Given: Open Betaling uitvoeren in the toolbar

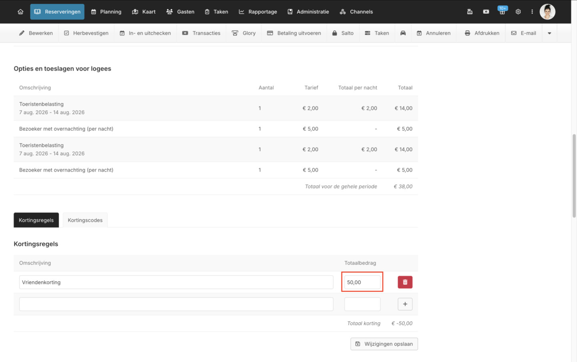Looking at the screenshot, I should pyautogui.click(x=294, y=33).
